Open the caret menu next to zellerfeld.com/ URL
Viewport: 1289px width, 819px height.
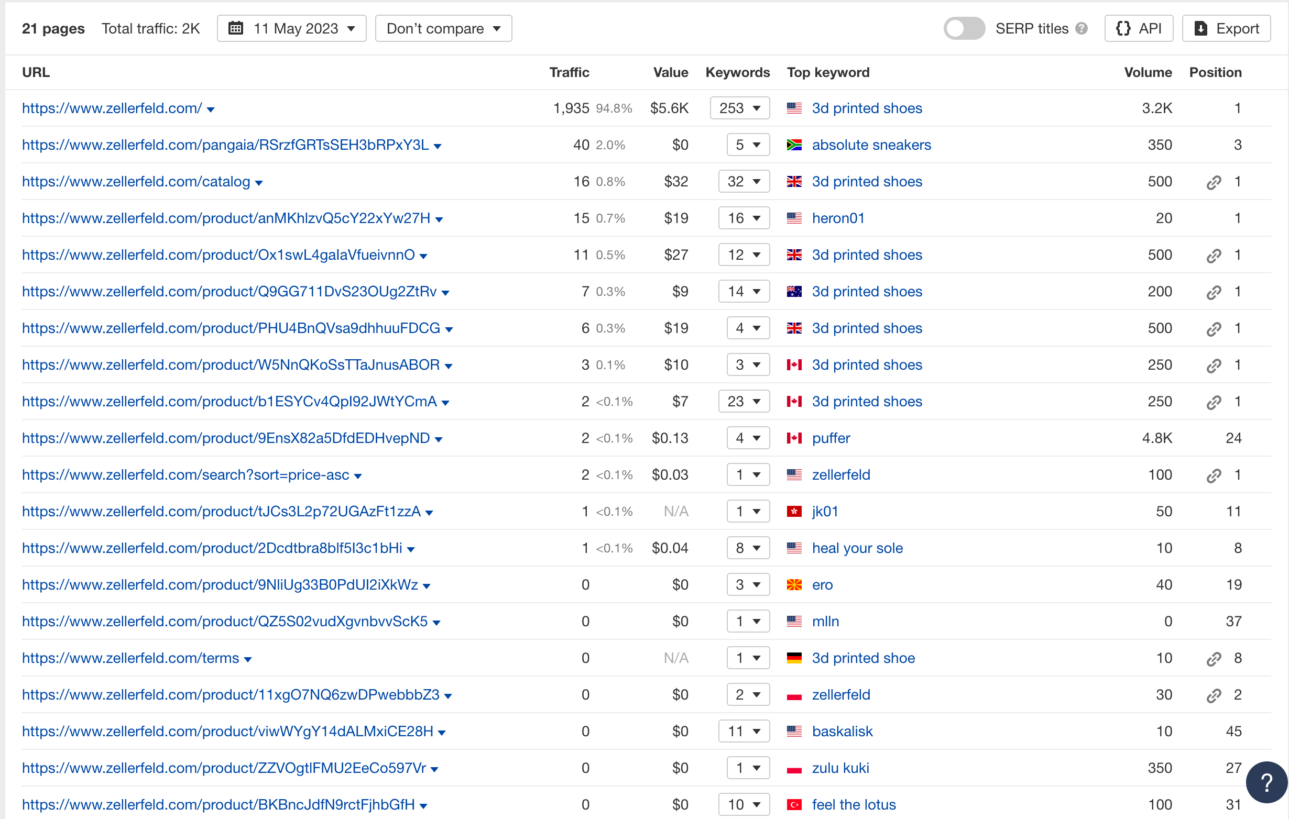pyautogui.click(x=210, y=109)
